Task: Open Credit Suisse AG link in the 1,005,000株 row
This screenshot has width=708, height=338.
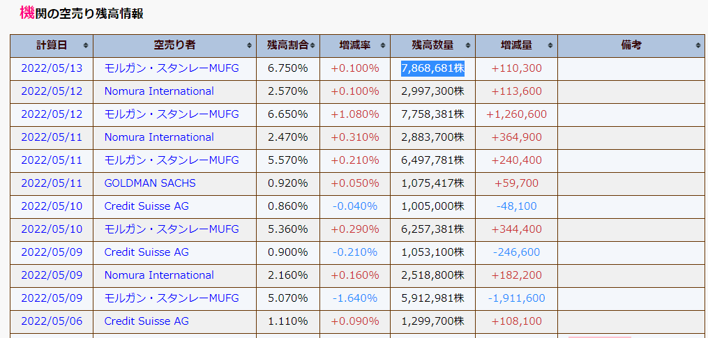Action: [x=146, y=206]
